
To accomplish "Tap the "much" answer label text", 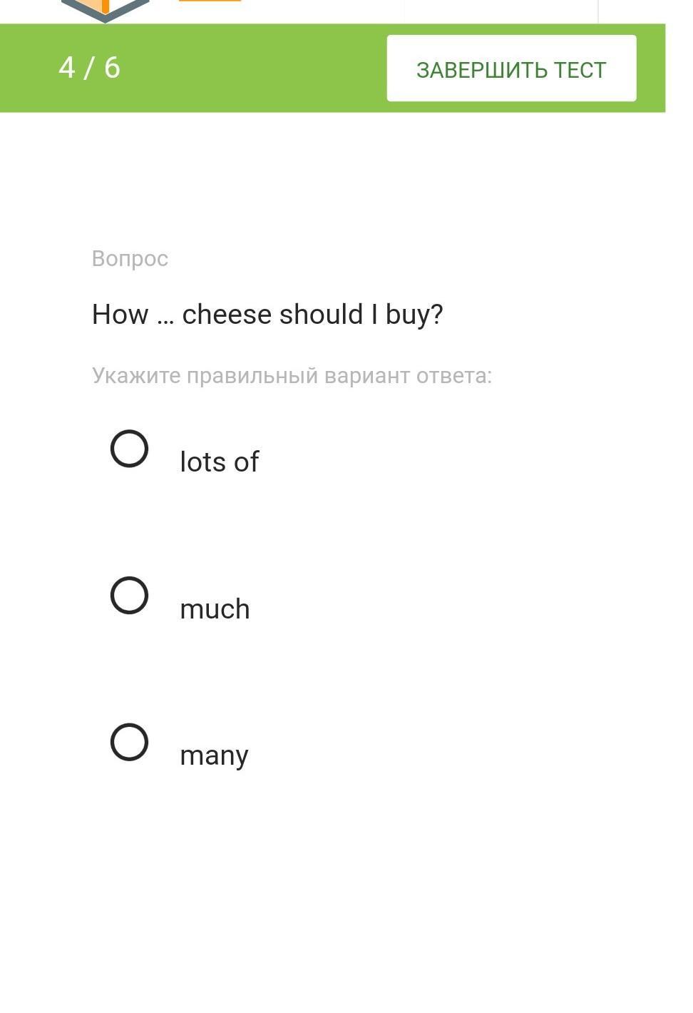I will coord(215,609).
